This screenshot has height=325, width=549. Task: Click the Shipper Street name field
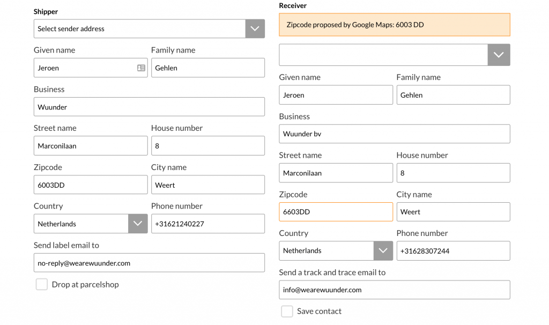coord(91,146)
